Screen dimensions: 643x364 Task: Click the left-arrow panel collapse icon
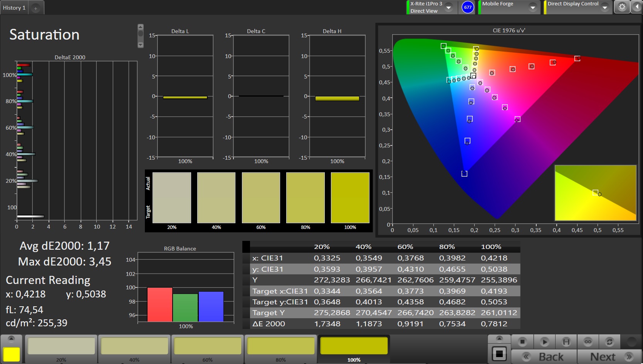point(636,7)
